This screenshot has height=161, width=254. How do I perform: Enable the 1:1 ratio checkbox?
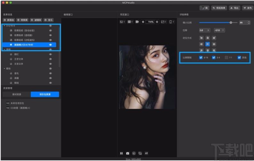click(x=226, y=57)
